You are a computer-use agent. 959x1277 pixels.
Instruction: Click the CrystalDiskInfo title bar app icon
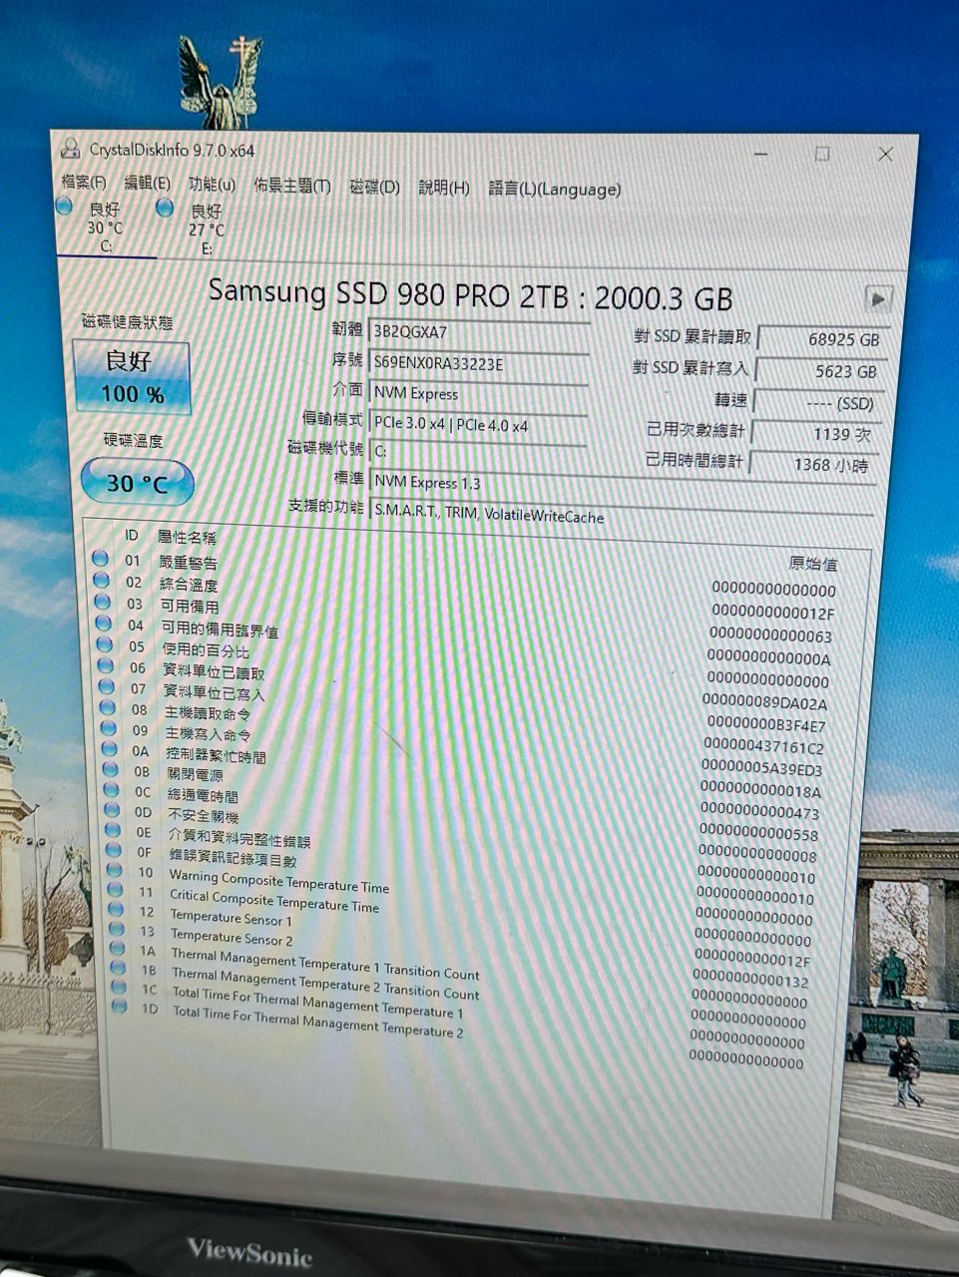click(70, 150)
